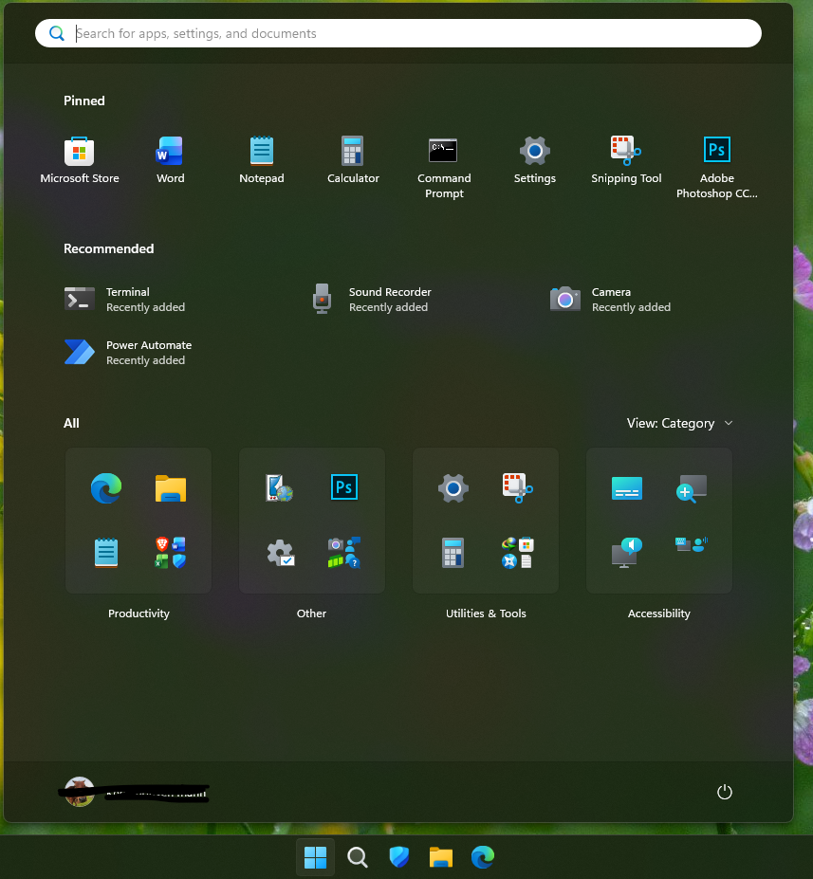Open Live captions in Accessibility category

(627, 488)
